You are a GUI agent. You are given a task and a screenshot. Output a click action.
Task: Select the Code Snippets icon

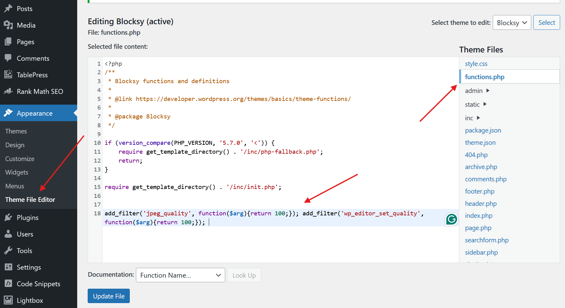coord(9,283)
